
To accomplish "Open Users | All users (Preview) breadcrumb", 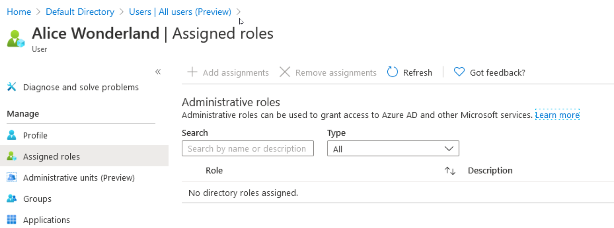I will (180, 12).
